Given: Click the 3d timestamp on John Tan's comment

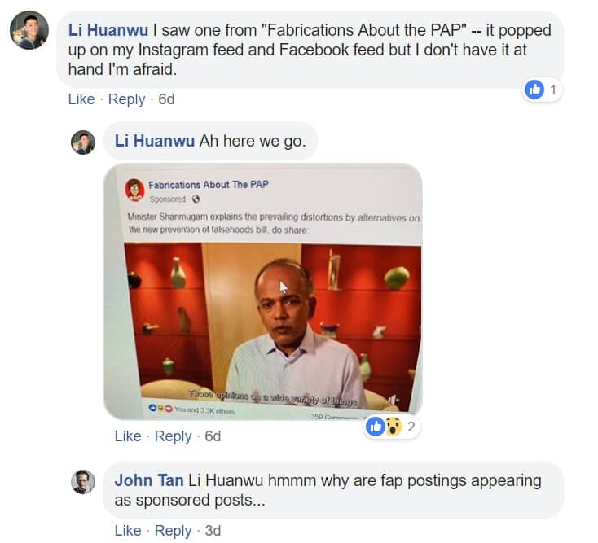Looking at the screenshot, I should click(213, 531).
